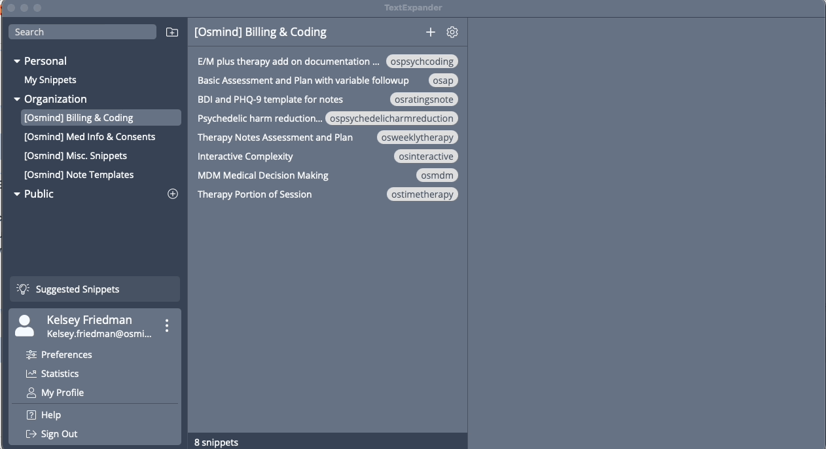Collapse the Personal section

[16, 61]
